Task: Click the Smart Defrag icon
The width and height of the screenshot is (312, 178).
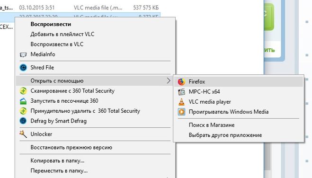Action: [x=23, y=121]
